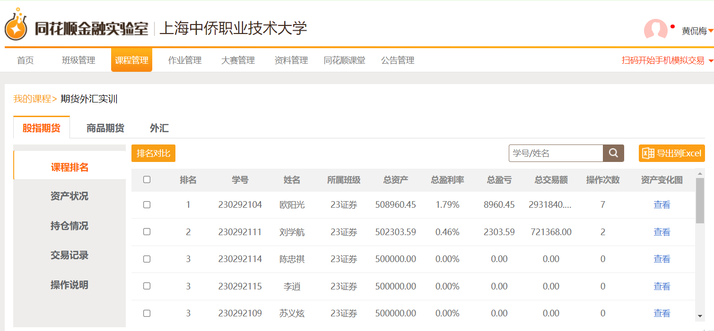714x331 pixels.
Task: Click 查看 link for 欧阳光
Action: pos(662,204)
